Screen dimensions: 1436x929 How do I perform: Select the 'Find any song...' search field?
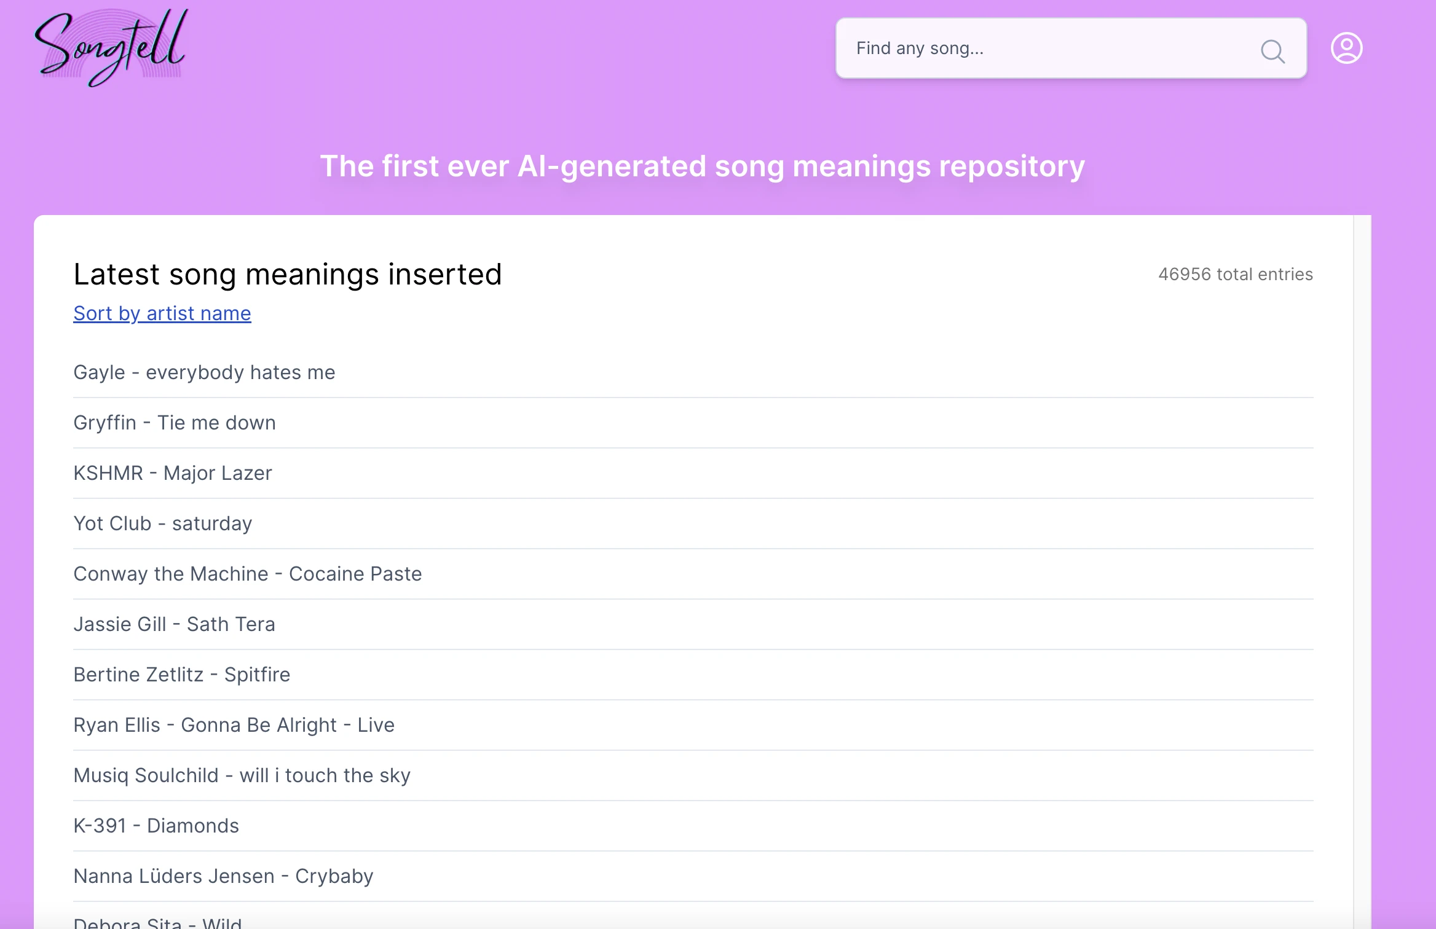click(x=1045, y=48)
